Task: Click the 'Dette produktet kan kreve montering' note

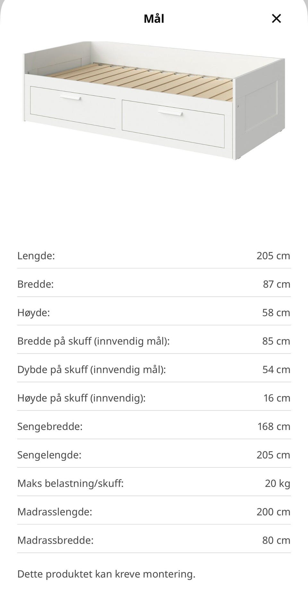Action: (106, 574)
